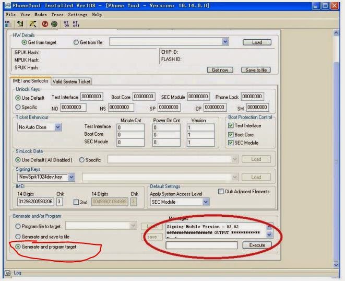Select Use Default (All Disabled) SimLock option
Viewport: 345px width, 281px height.
pyautogui.click(x=18, y=160)
